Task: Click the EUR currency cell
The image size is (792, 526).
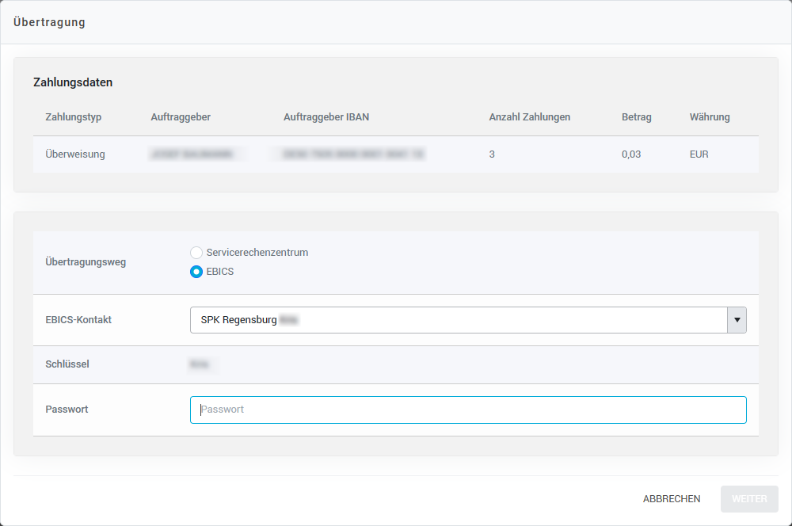Action: tap(699, 154)
